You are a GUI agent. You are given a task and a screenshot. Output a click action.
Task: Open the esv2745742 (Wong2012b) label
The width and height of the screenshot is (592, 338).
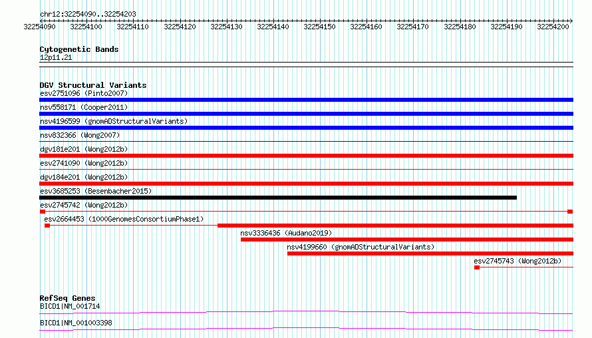(84, 205)
